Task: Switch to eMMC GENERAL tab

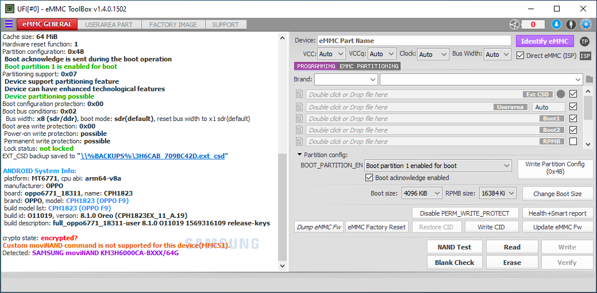Action: tap(47, 24)
